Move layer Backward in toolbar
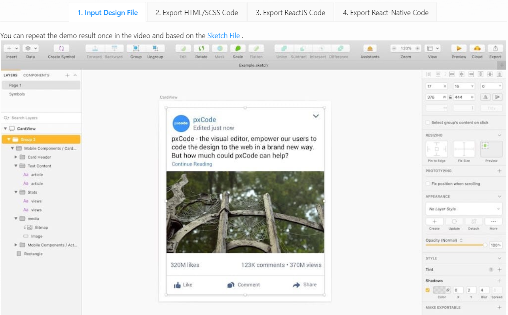The height and width of the screenshot is (315, 508). coord(114,48)
